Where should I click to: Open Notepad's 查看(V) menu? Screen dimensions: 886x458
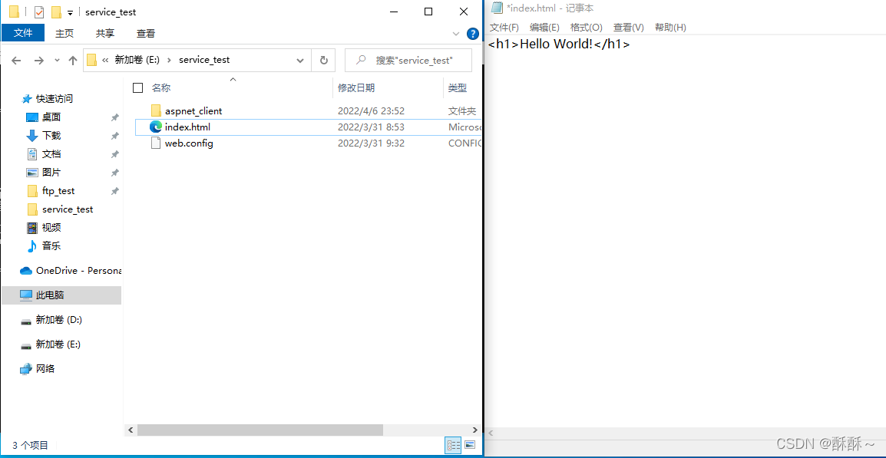point(628,27)
